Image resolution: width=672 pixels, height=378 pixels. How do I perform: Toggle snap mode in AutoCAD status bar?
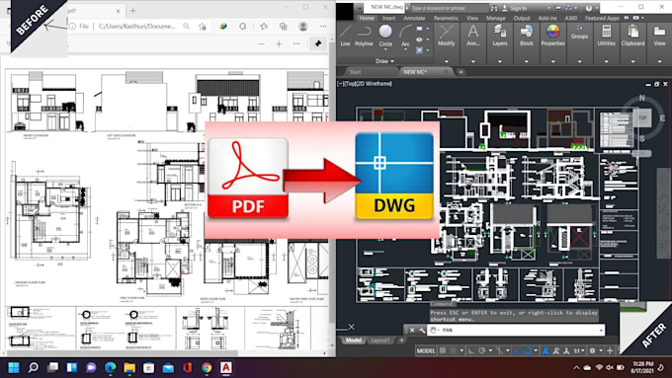pyautogui.click(x=454, y=350)
